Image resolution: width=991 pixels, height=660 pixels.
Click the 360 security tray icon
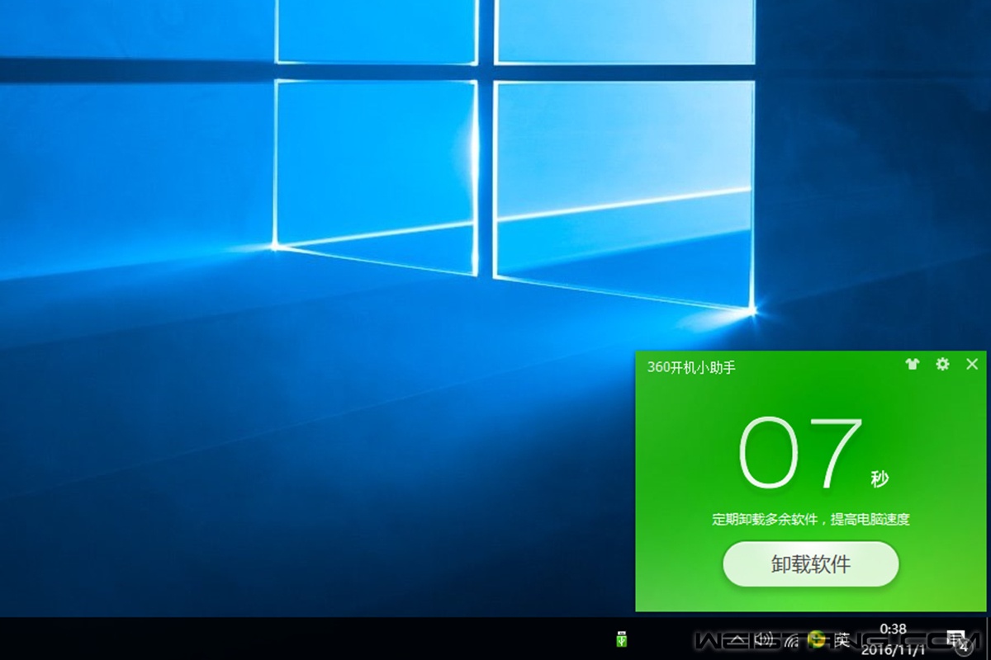[817, 639]
